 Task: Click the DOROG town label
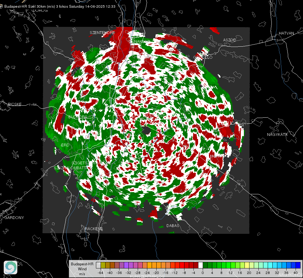[40, 11]
